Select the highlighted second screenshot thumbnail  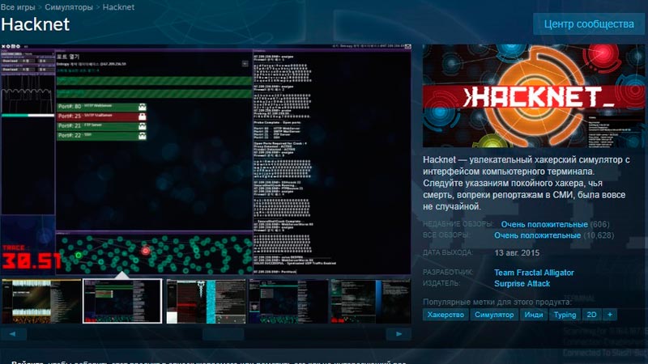[x=122, y=301]
